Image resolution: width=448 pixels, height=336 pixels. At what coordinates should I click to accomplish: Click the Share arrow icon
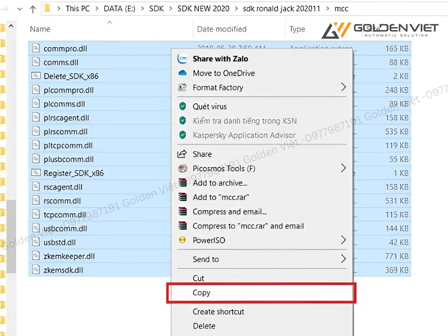(183, 154)
